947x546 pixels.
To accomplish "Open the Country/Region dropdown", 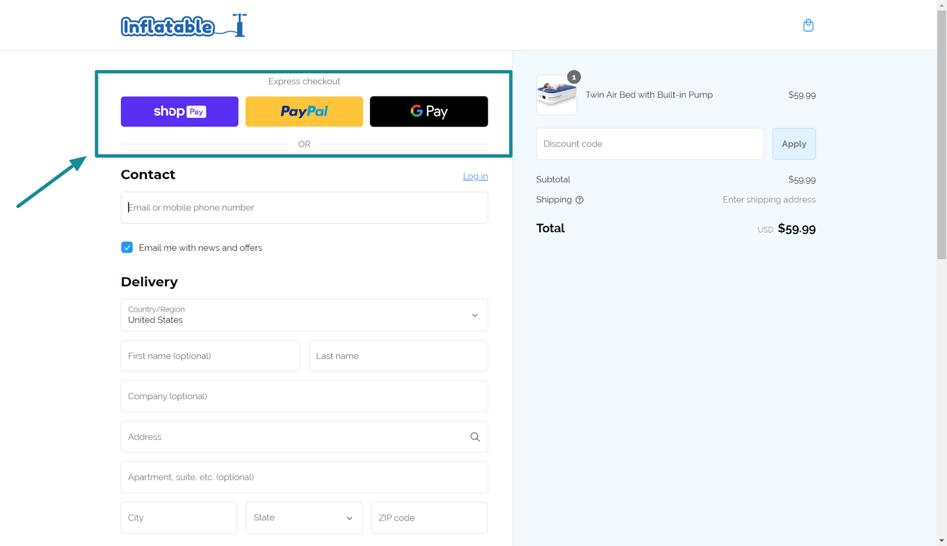I will pos(304,315).
